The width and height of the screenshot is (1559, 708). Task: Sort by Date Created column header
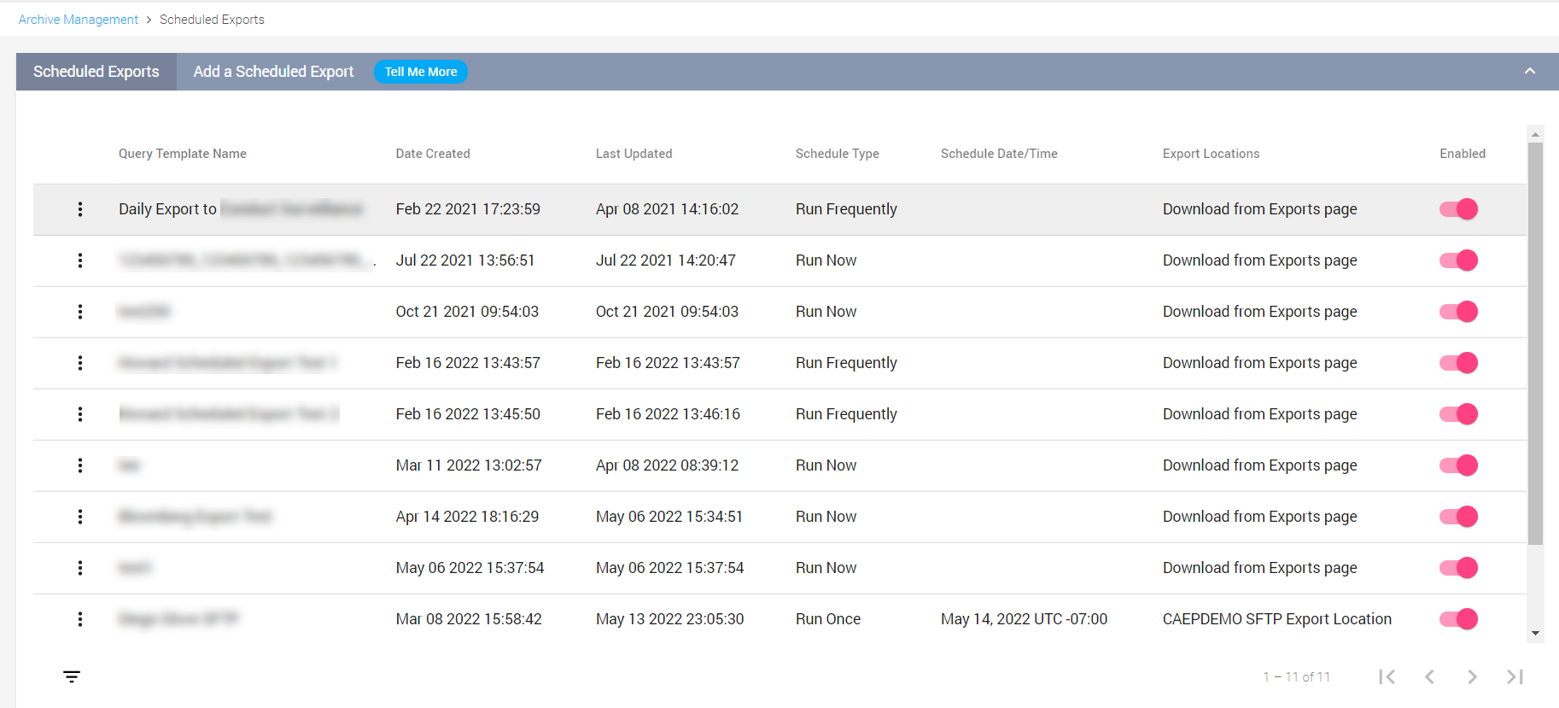(433, 154)
